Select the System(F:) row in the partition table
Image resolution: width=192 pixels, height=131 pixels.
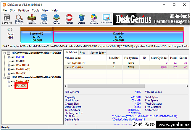click(126, 63)
